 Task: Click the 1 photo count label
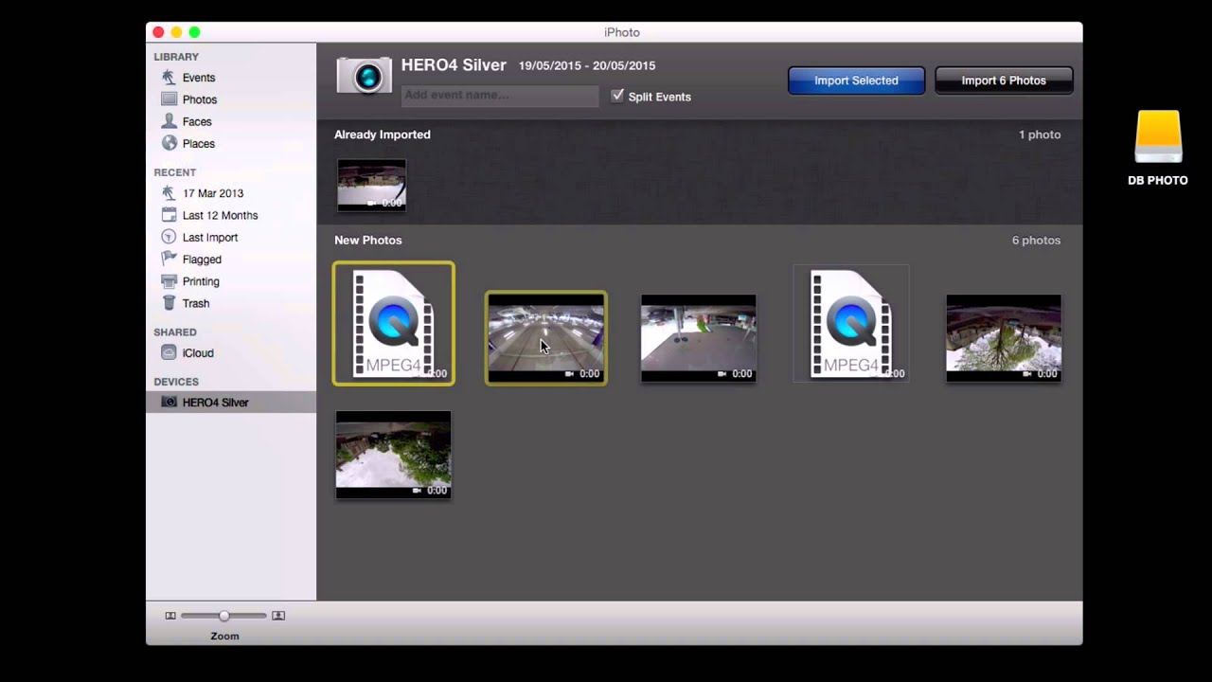pos(1040,135)
